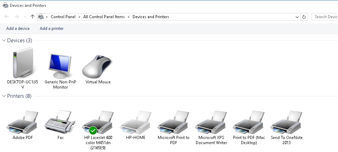Click the Printers (8) section header text

(x=19, y=96)
